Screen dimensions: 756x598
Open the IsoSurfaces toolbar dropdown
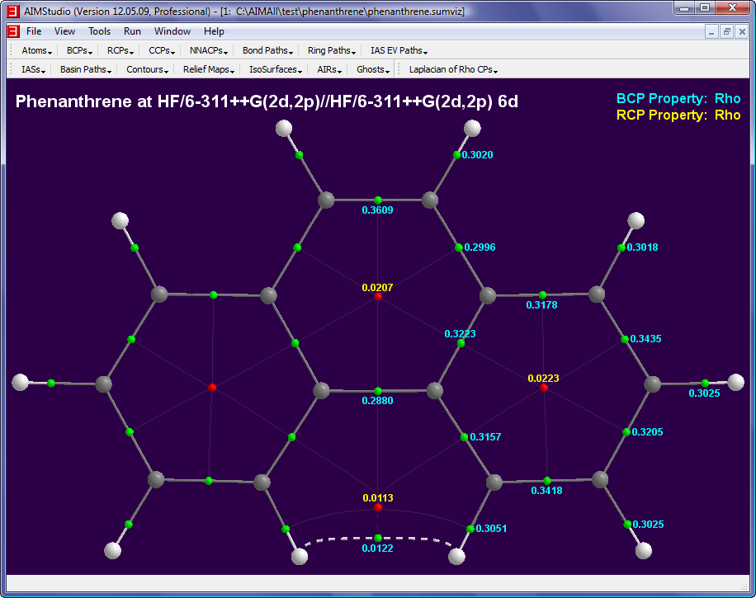(x=275, y=69)
